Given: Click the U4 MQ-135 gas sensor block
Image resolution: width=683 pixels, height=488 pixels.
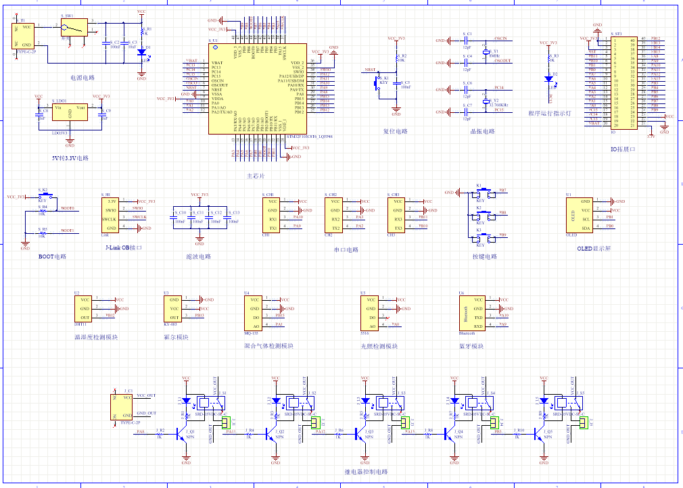Looking at the screenshot, I should 253,314.
